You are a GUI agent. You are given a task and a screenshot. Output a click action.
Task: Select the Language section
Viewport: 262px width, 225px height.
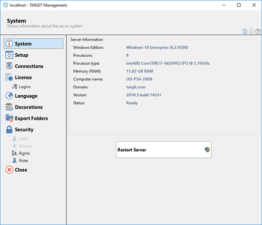[26, 96]
